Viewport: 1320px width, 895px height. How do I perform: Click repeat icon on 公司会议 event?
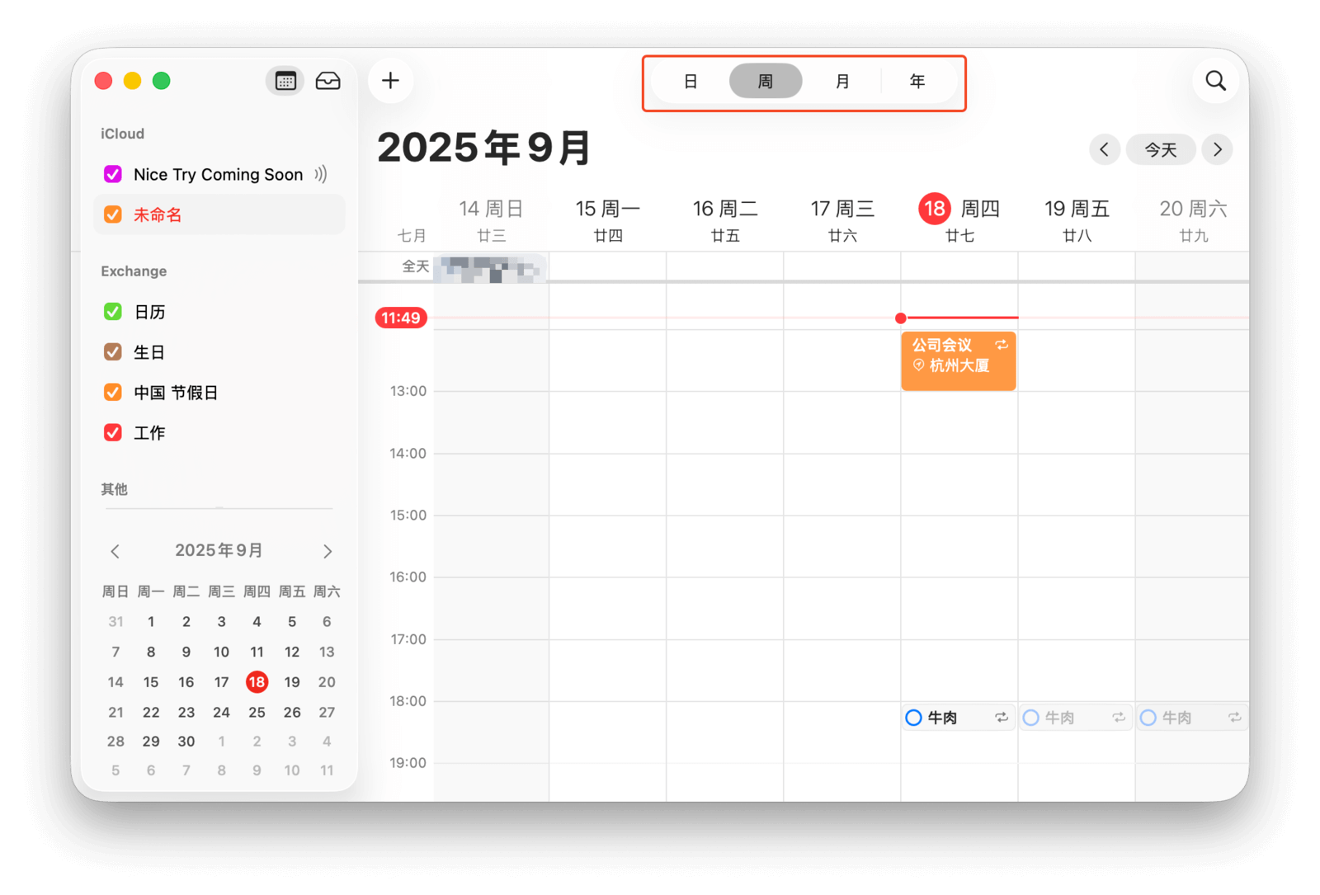[x=1001, y=345]
